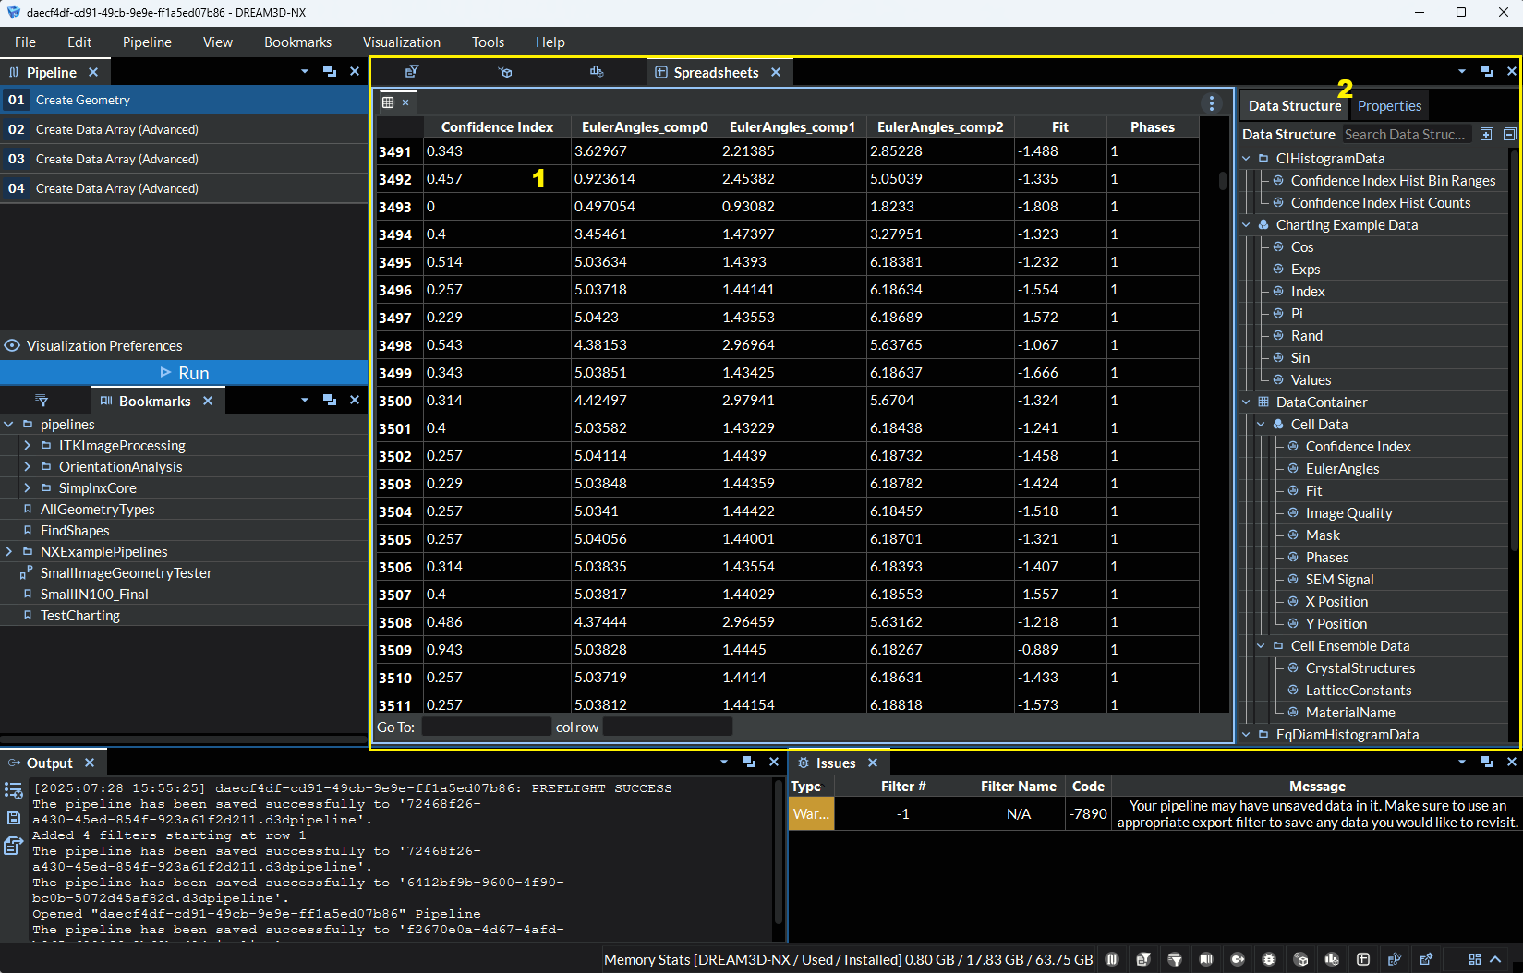Open the spreadsheet three-dot options menu

[x=1212, y=103]
